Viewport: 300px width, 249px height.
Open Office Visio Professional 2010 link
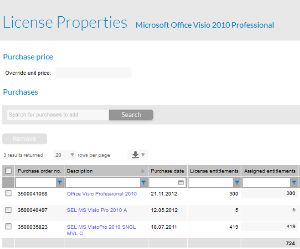click(102, 194)
